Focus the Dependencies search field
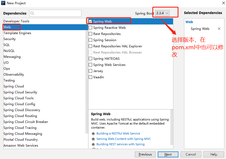Screen dimensions: 226x159 pyautogui.click(x=55, y=13)
